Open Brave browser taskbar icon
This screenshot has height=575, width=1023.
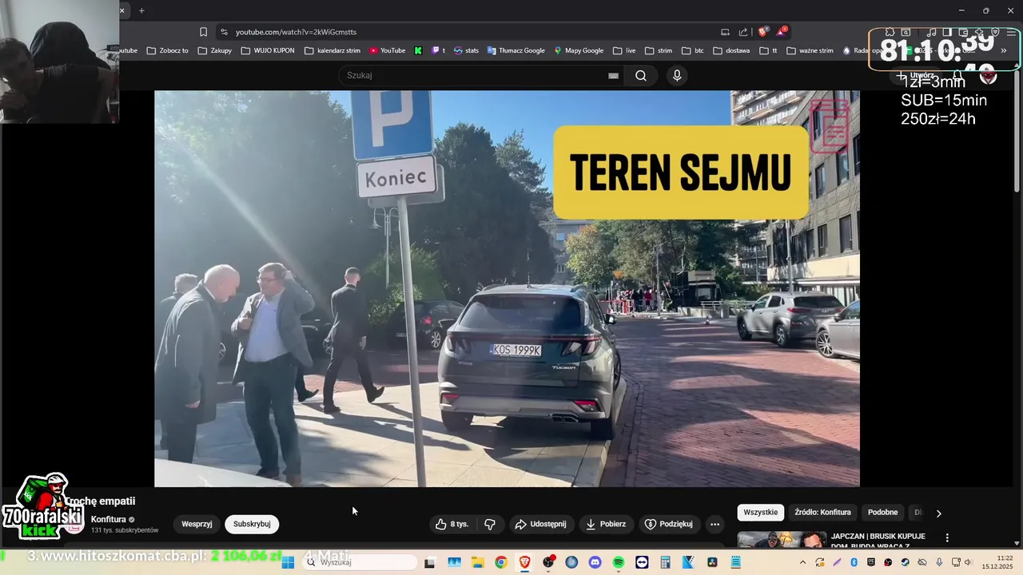coord(525,562)
